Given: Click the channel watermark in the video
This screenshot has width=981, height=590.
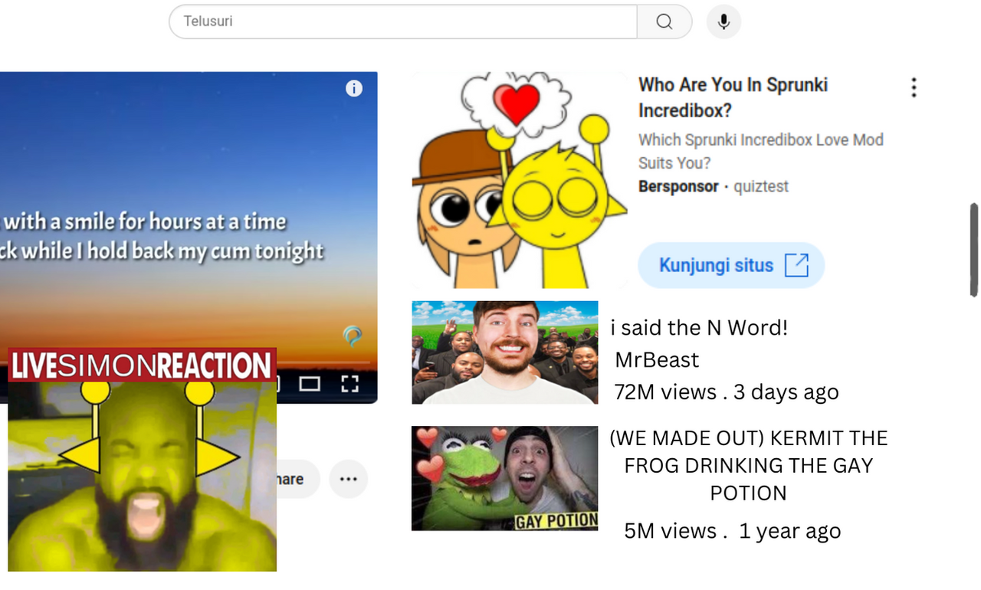Looking at the screenshot, I should (x=353, y=336).
